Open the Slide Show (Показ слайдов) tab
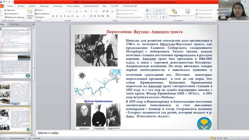 [73, 6]
